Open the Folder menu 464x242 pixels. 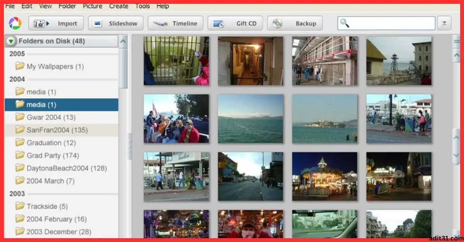coord(67,6)
